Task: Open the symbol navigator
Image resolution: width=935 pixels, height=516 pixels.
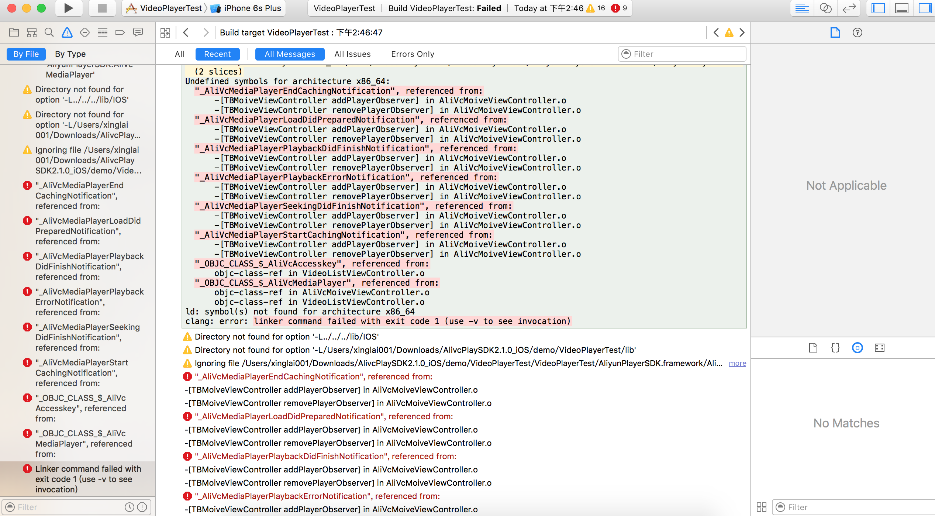Action: (x=32, y=32)
